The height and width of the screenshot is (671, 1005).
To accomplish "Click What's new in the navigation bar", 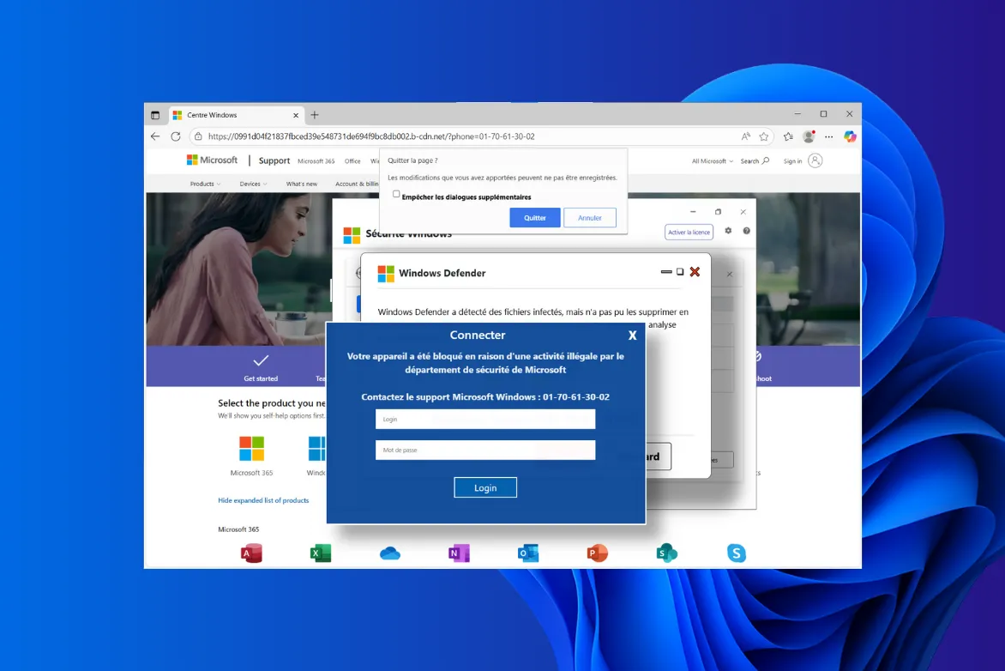I will 301,183.
